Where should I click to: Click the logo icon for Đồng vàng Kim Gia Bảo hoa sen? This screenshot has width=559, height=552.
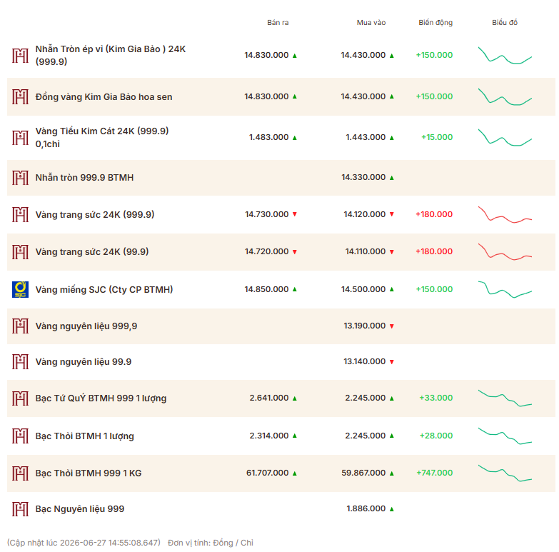coord(20,96)
